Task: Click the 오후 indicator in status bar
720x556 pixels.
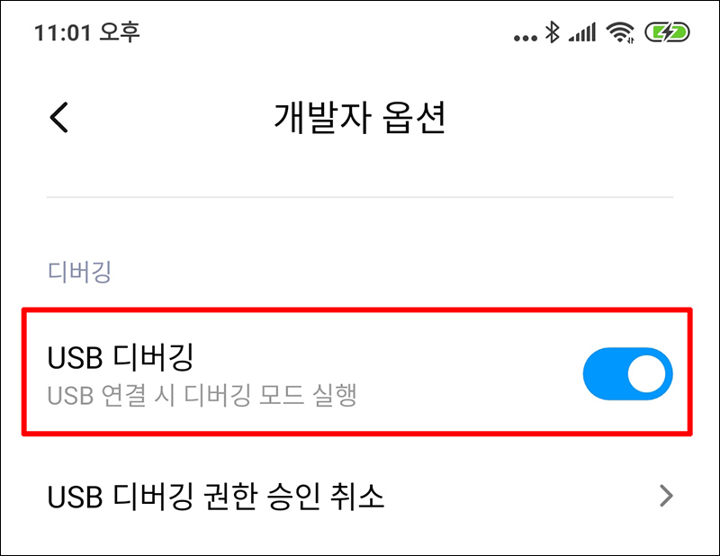Action: 120,32
